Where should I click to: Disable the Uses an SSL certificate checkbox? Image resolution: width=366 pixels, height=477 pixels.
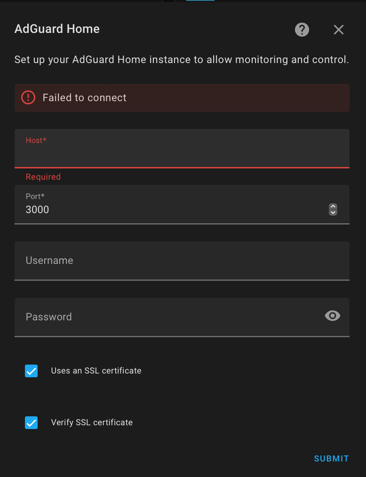31,371
